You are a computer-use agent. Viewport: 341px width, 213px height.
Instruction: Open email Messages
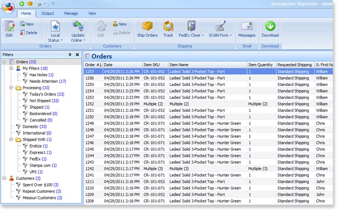[x=247, y=29]
